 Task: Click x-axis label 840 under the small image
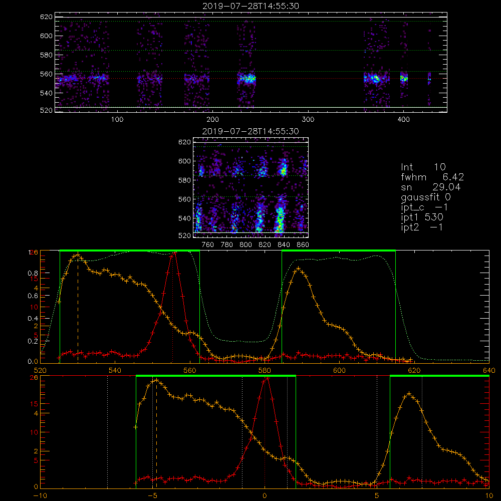click(x=284, y=245)
